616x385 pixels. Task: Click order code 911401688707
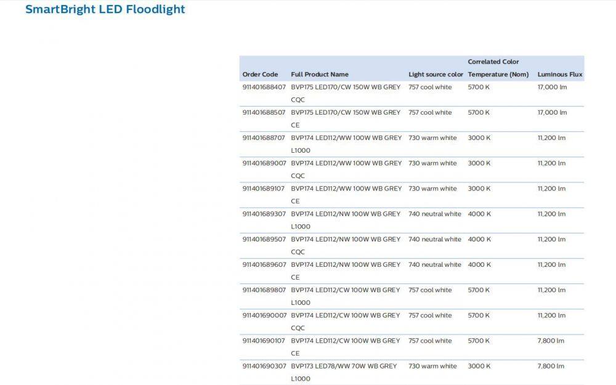[x=264, y=138]
